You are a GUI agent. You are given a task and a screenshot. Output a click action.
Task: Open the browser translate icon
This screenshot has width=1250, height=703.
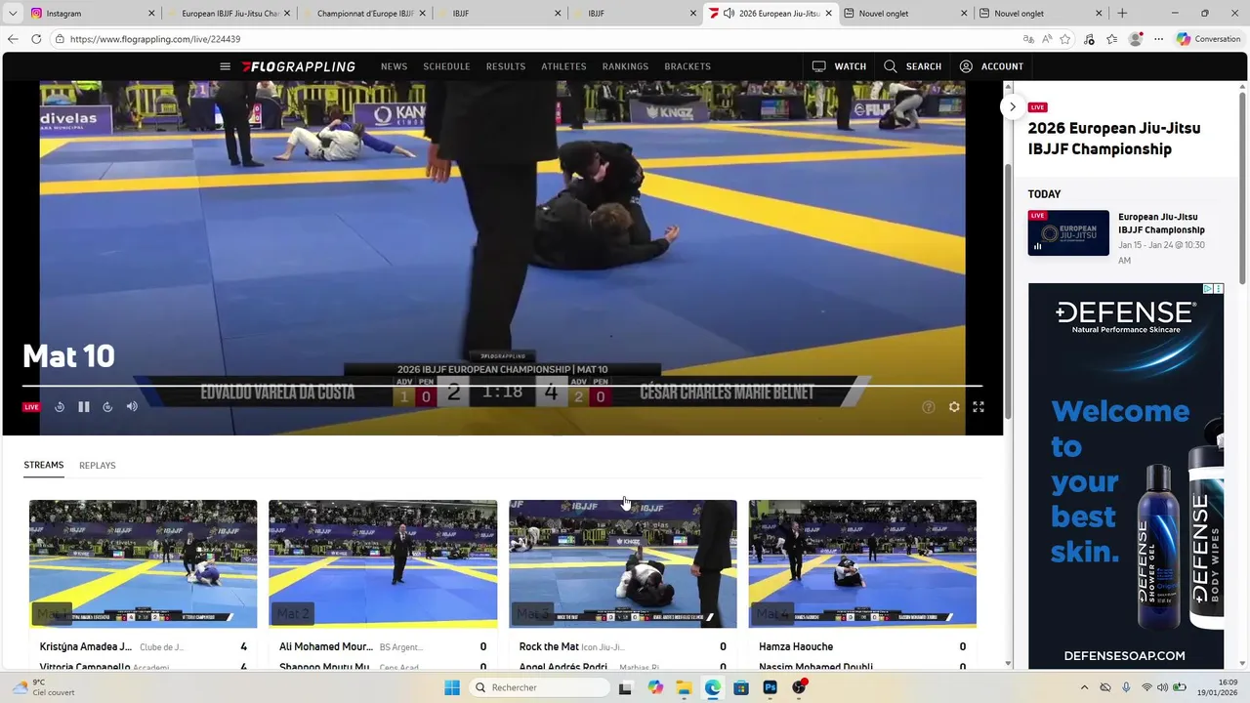point(1028,39)
